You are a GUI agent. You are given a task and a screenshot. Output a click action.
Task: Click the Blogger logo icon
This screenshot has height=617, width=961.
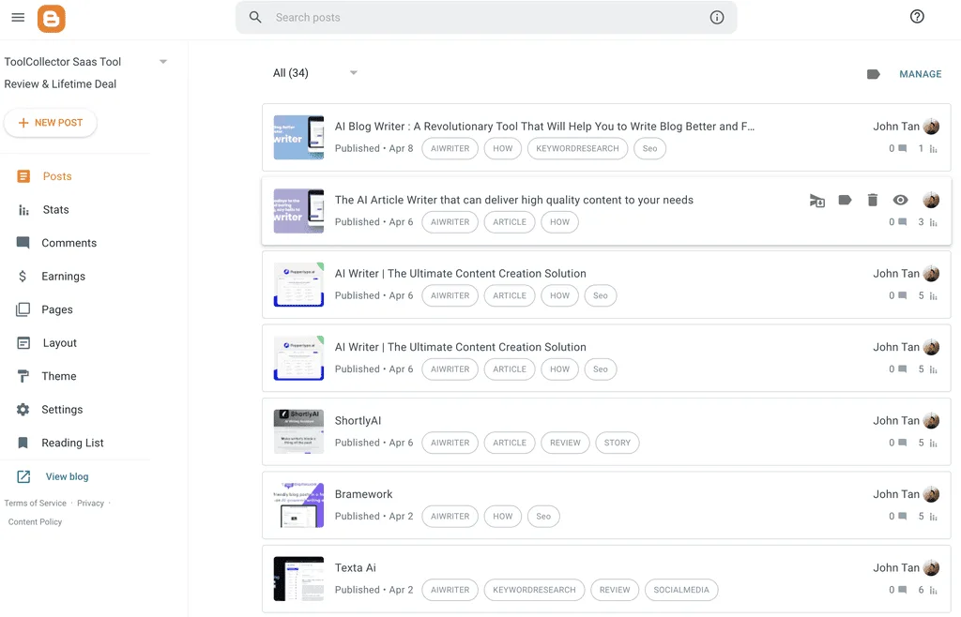click(x=52, y=18)
